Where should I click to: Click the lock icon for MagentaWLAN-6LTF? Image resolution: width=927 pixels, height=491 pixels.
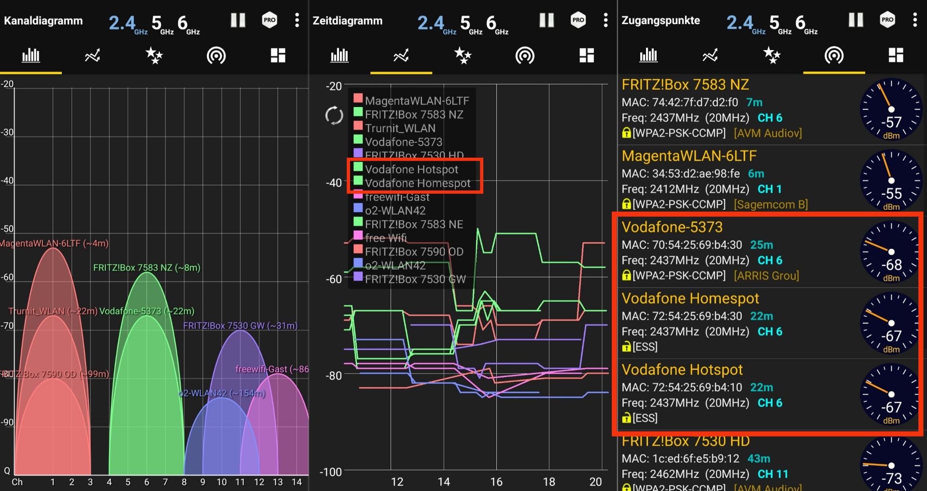click(x=626, y=204)
